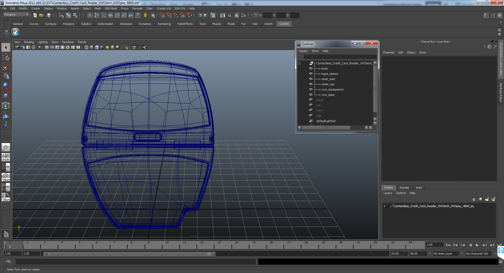Click the Maya logo at bottom of toolbox

click(x=6, y=234)
